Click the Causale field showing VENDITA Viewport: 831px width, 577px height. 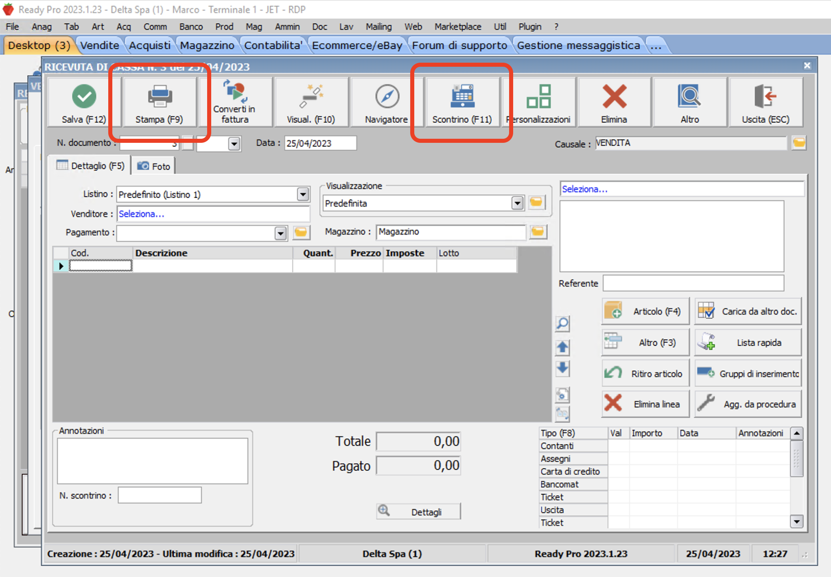click(691, 143)
